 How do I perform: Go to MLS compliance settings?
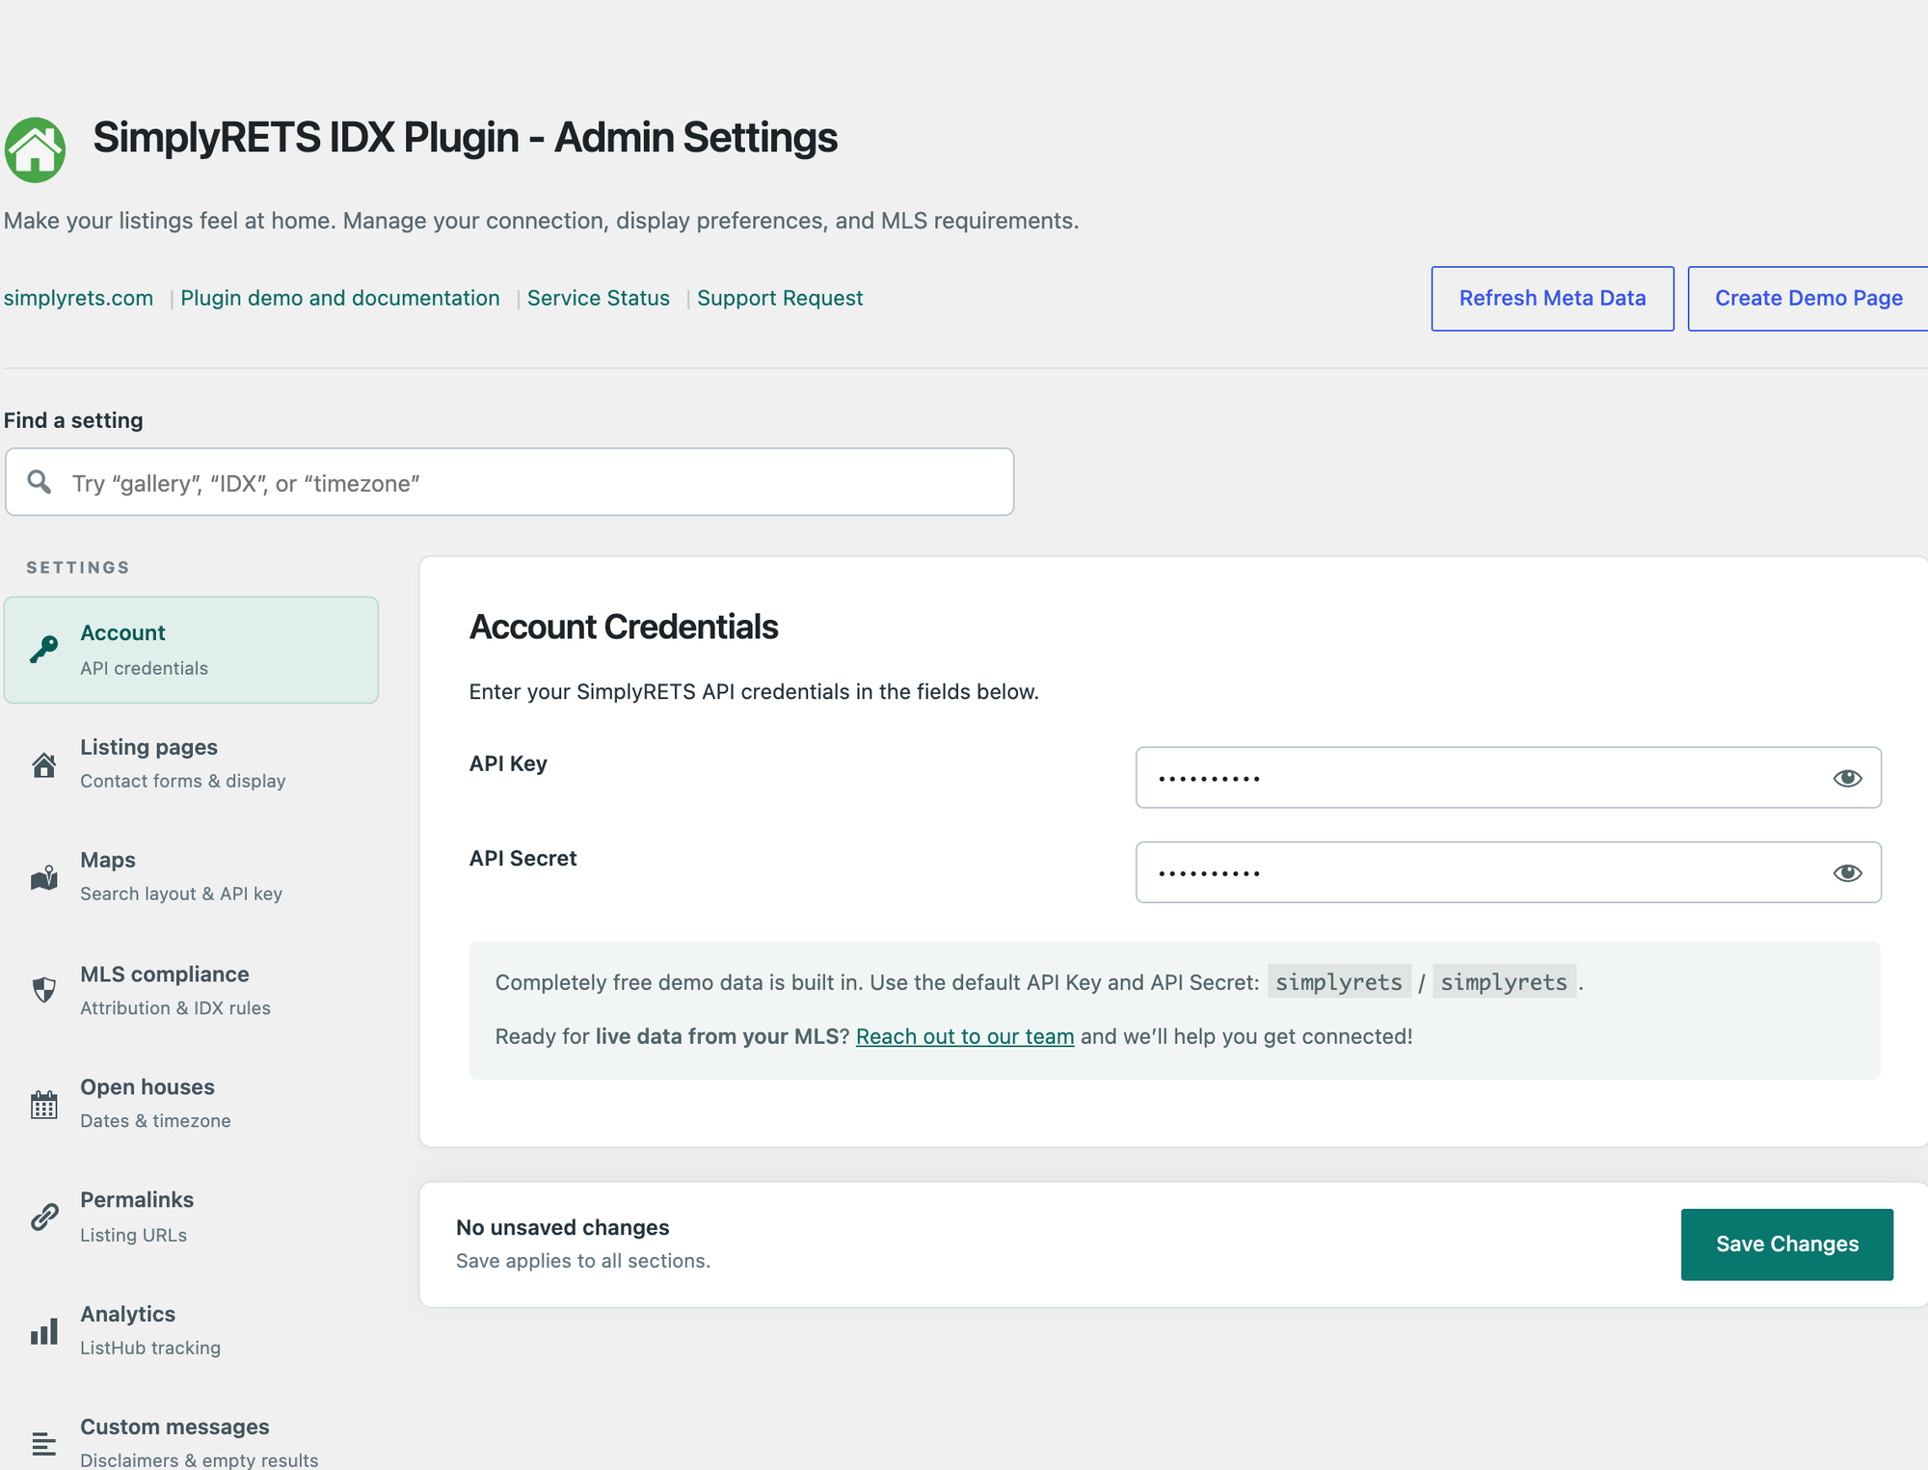[x=191, y=990]
